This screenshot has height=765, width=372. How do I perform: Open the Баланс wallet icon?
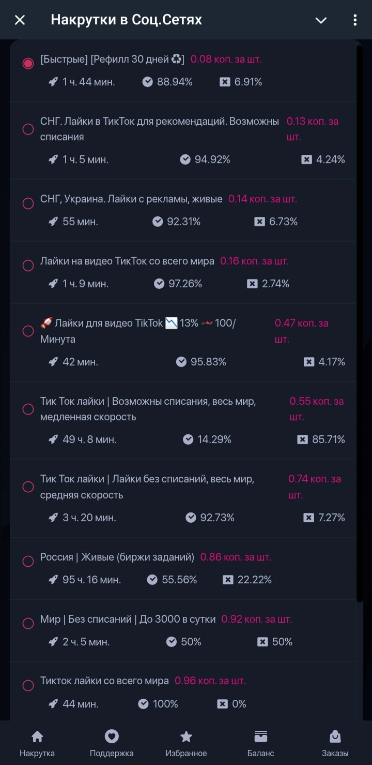coord(261,736)
